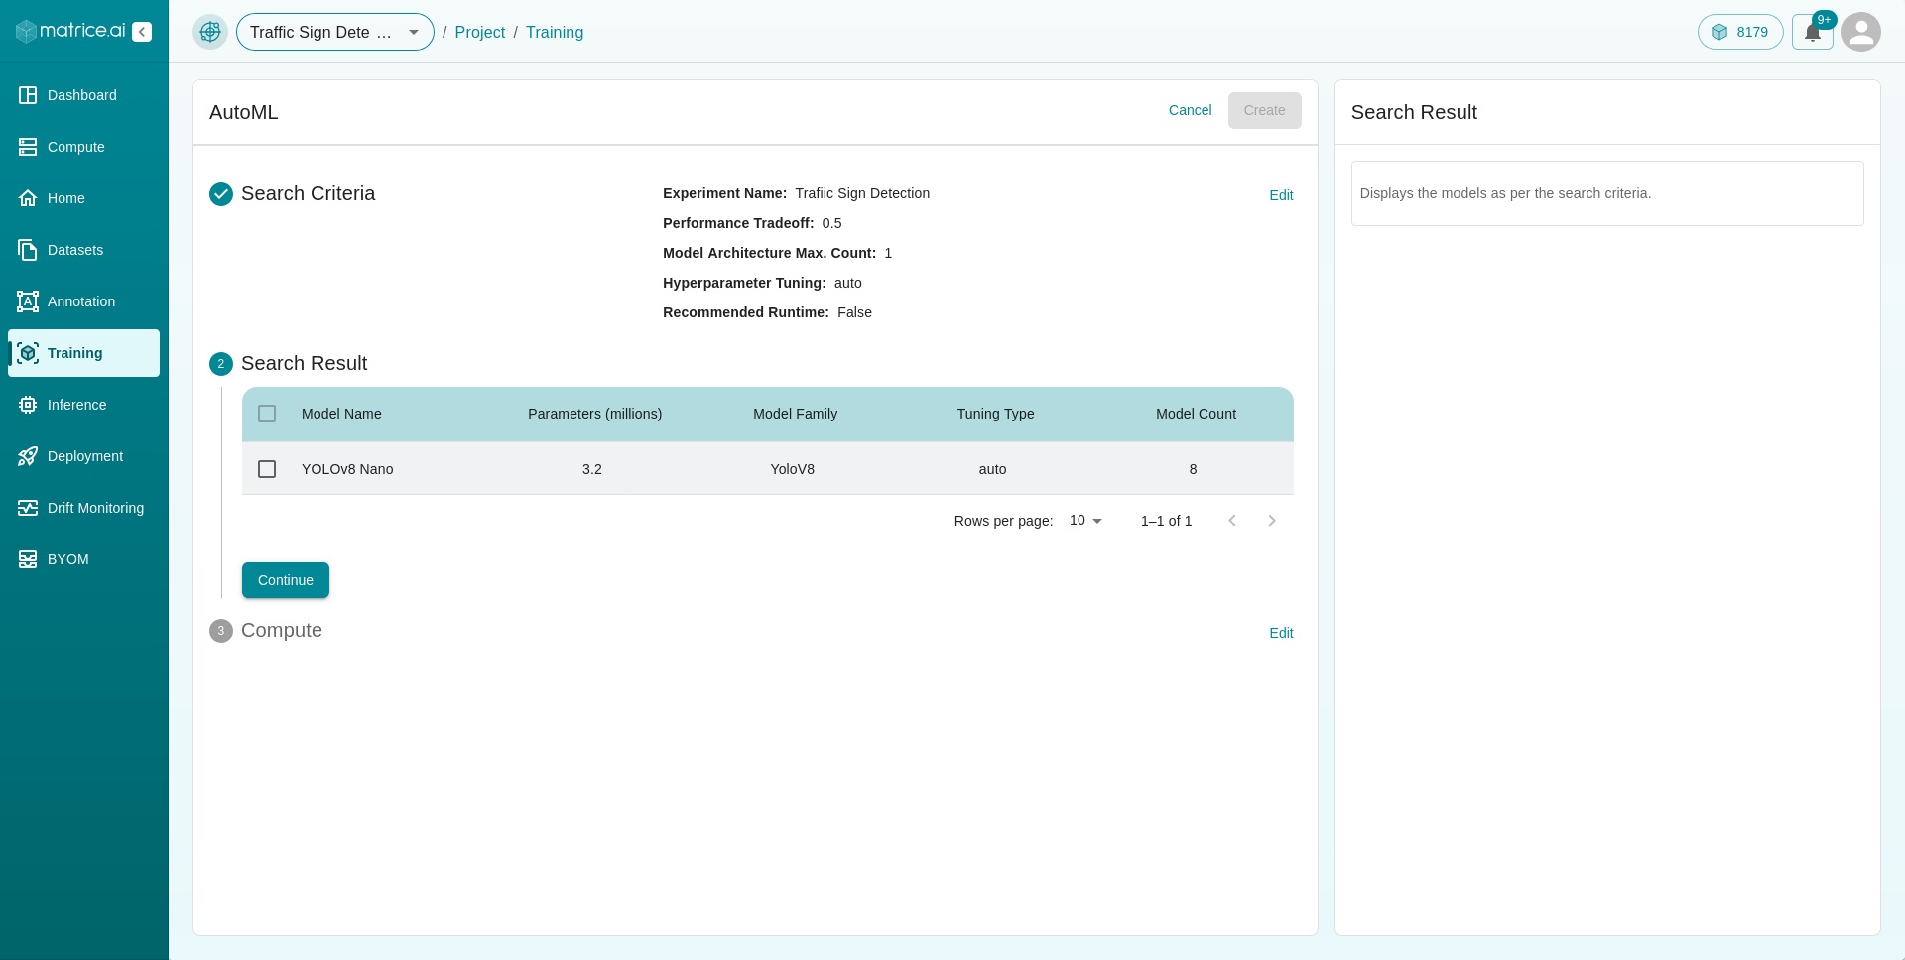Click the Experiment Name value
The height and width of the screenshot is (960, 1905).
coord(862,193)
